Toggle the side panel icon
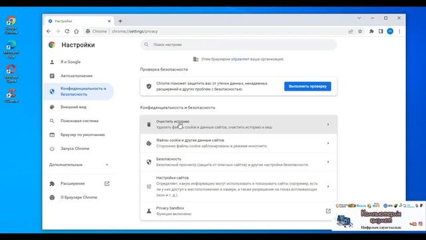Screen dimensions: 426x240 point(381,31)
